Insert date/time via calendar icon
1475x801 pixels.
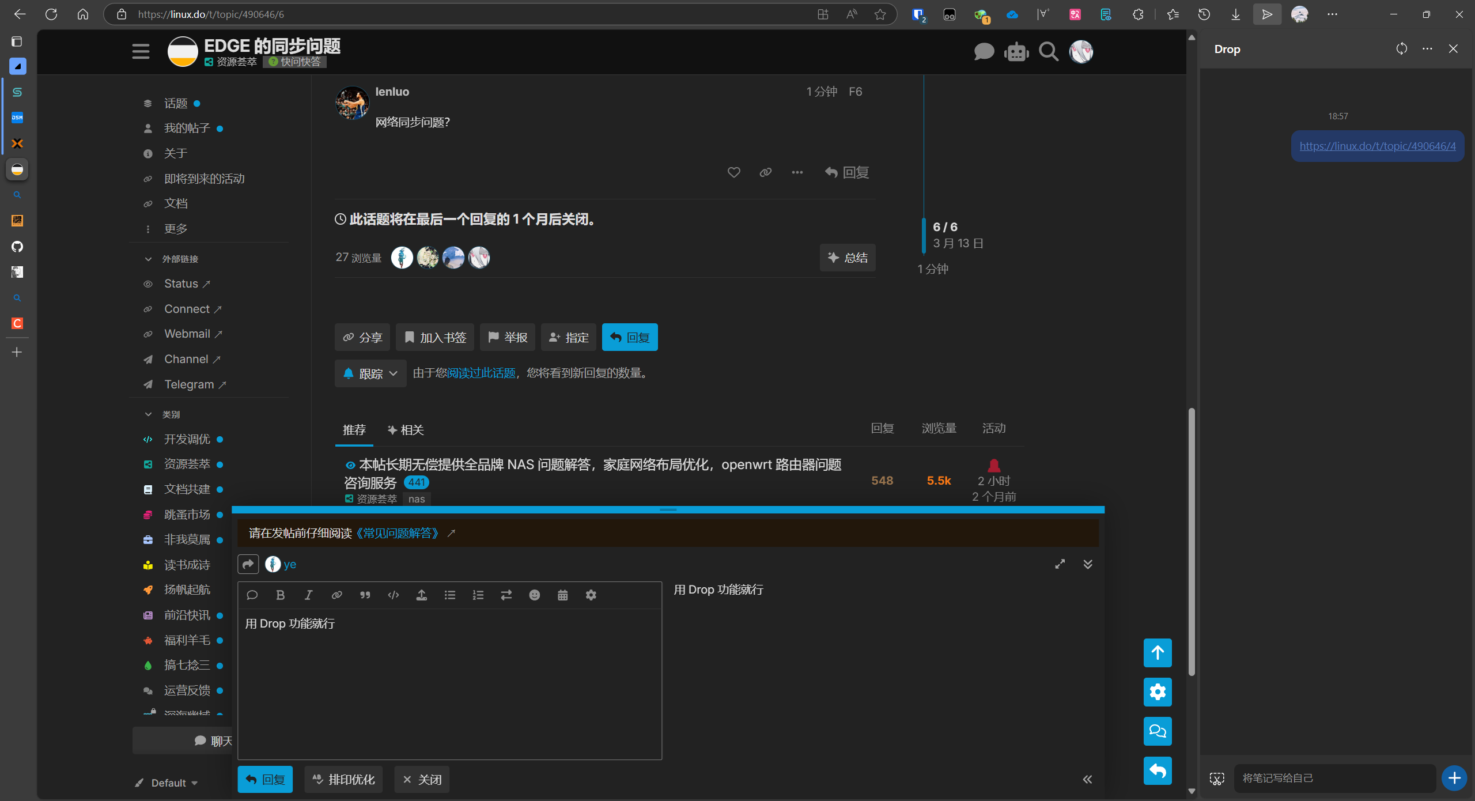point(563,595)
